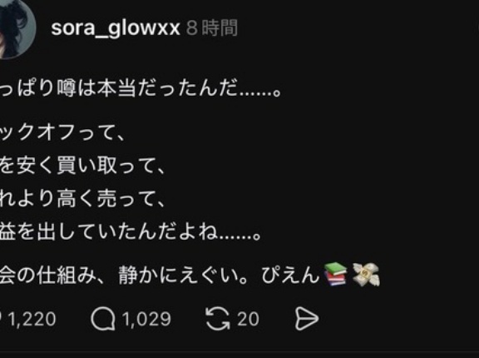View likes via the 1,220 count
479x358 pixels.
(x=32, y=319)
